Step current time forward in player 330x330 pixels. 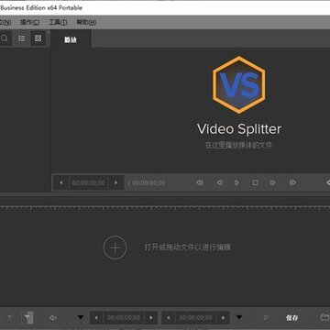coord(115,182)
